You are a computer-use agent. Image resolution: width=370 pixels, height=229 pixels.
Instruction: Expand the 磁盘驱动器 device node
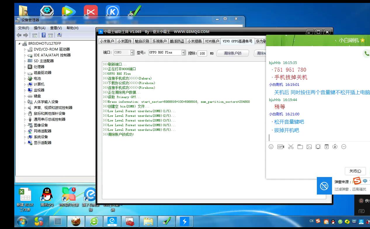coord(25,73)
